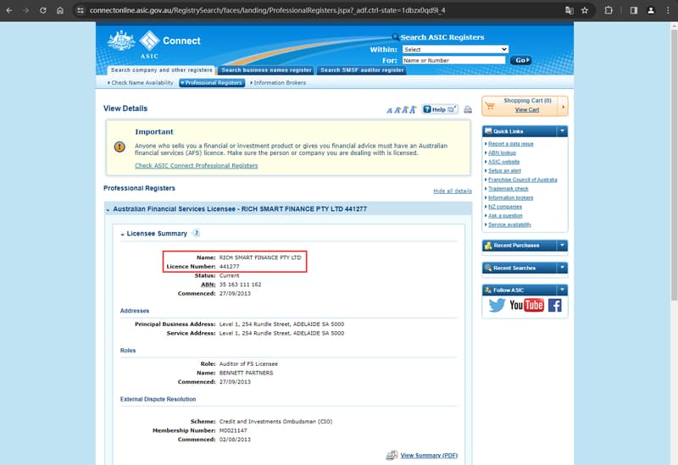Open the ABN lookup link
Image resolution: width=678 pixels, height=465 pixels.
click(502, 153)
